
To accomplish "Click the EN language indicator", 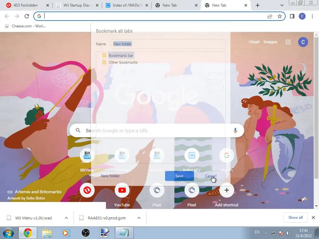I will tap(257, 232).
